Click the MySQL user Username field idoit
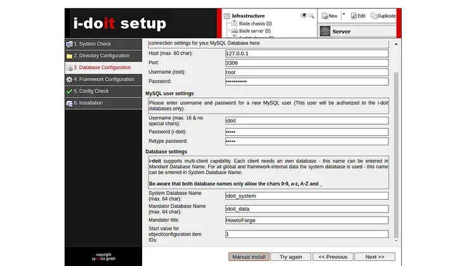 coord(307,121)
